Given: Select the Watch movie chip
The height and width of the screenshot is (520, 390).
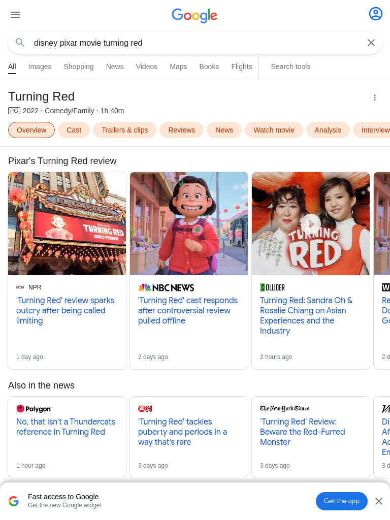Looking at the screenshot, I should 274,130.
